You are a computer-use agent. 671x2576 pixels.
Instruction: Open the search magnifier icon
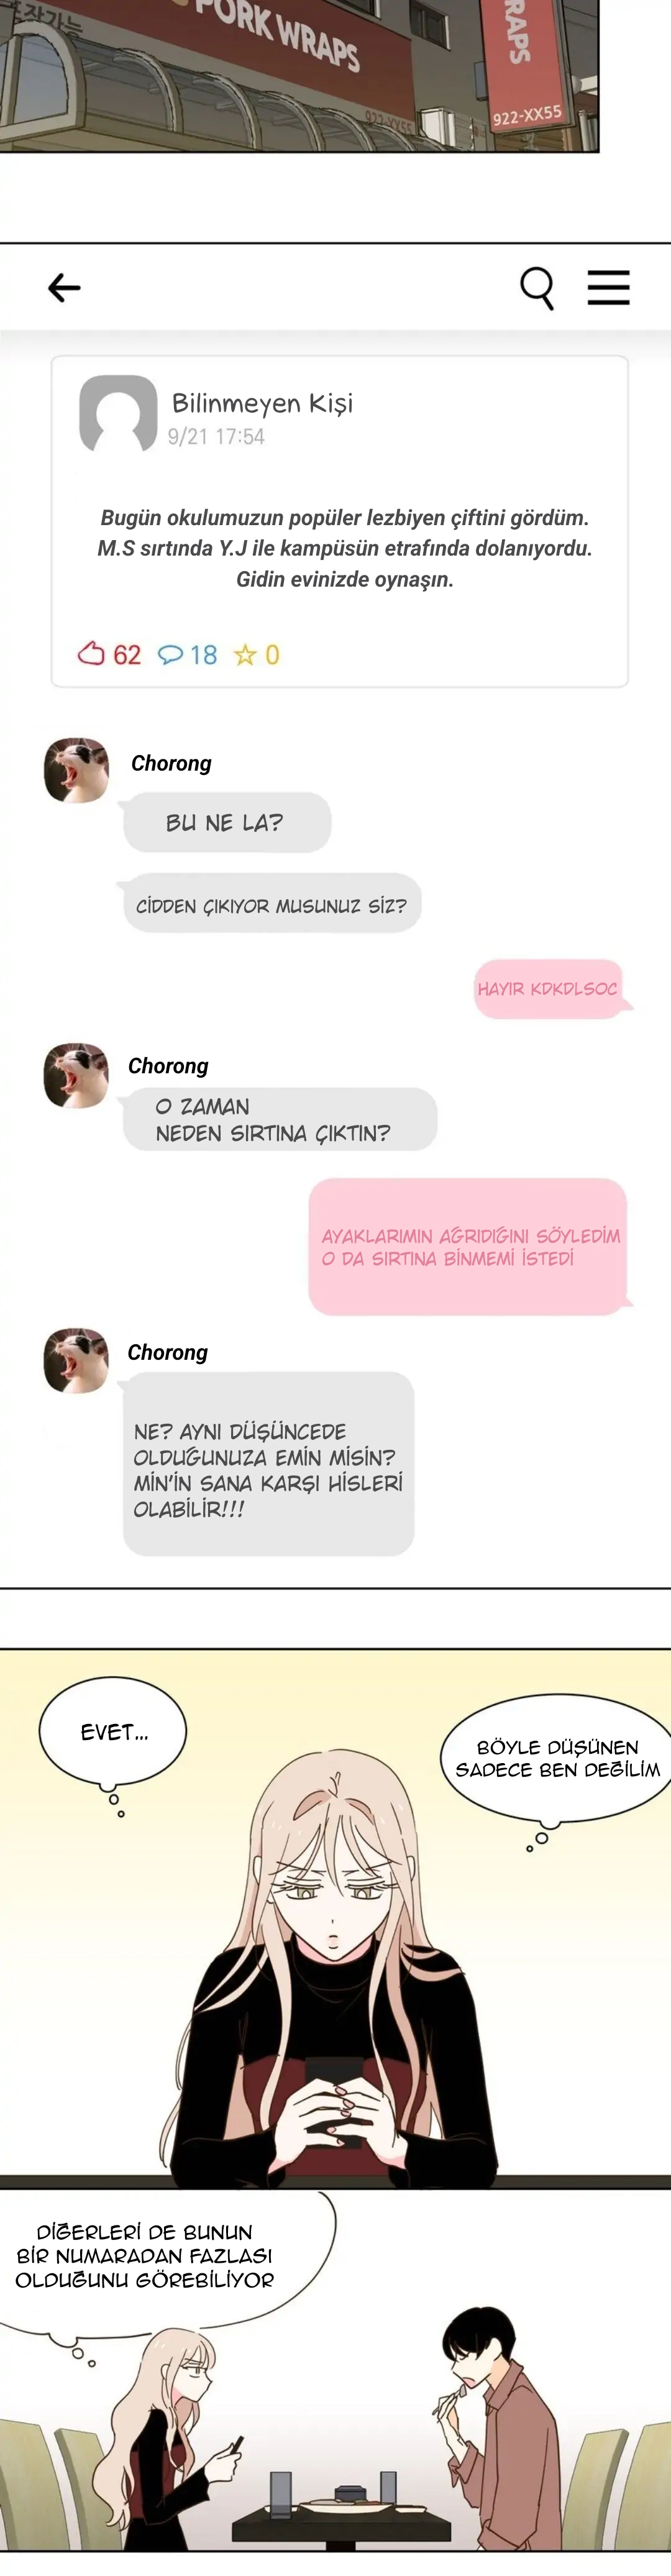click(537, 288)
